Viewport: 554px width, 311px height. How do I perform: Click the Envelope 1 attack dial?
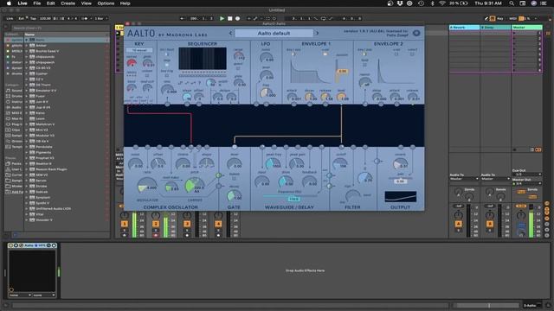click(x=293, y=97)
